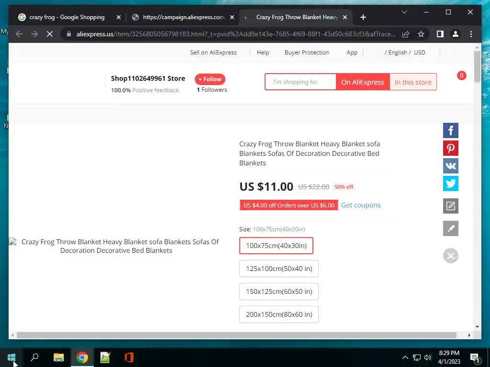Viewport: 490px width, 367px height.
Task: Go back in Chrome
Action: pyautogui.click(x=19, y=34)
